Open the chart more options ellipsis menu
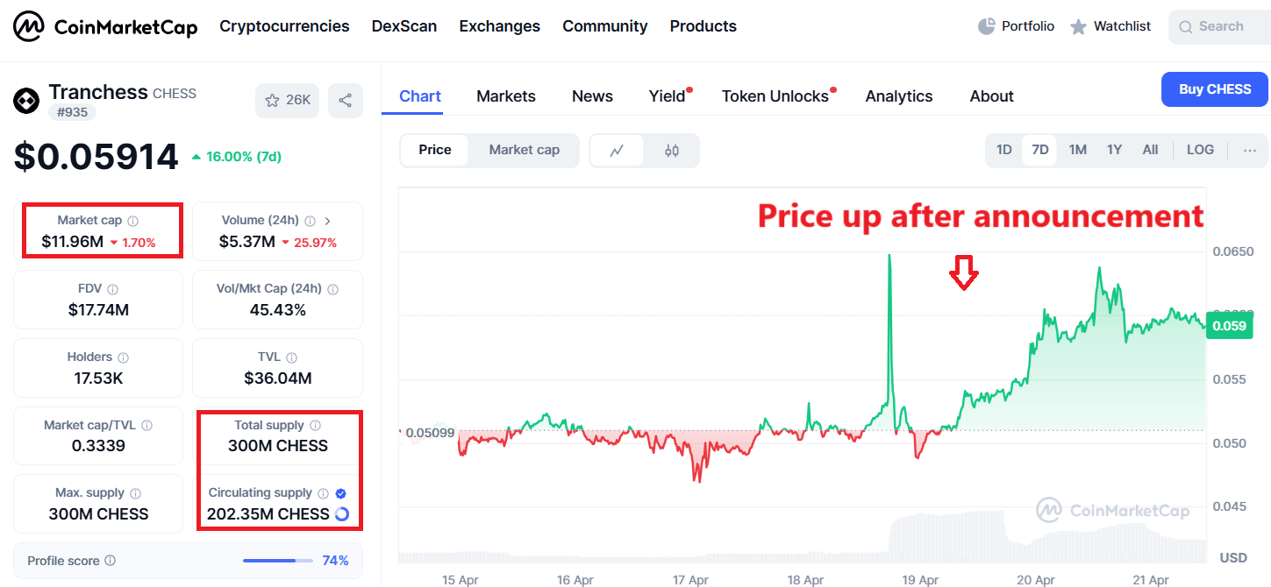This screenshot has width=1271, height=587. [1250, 150]
